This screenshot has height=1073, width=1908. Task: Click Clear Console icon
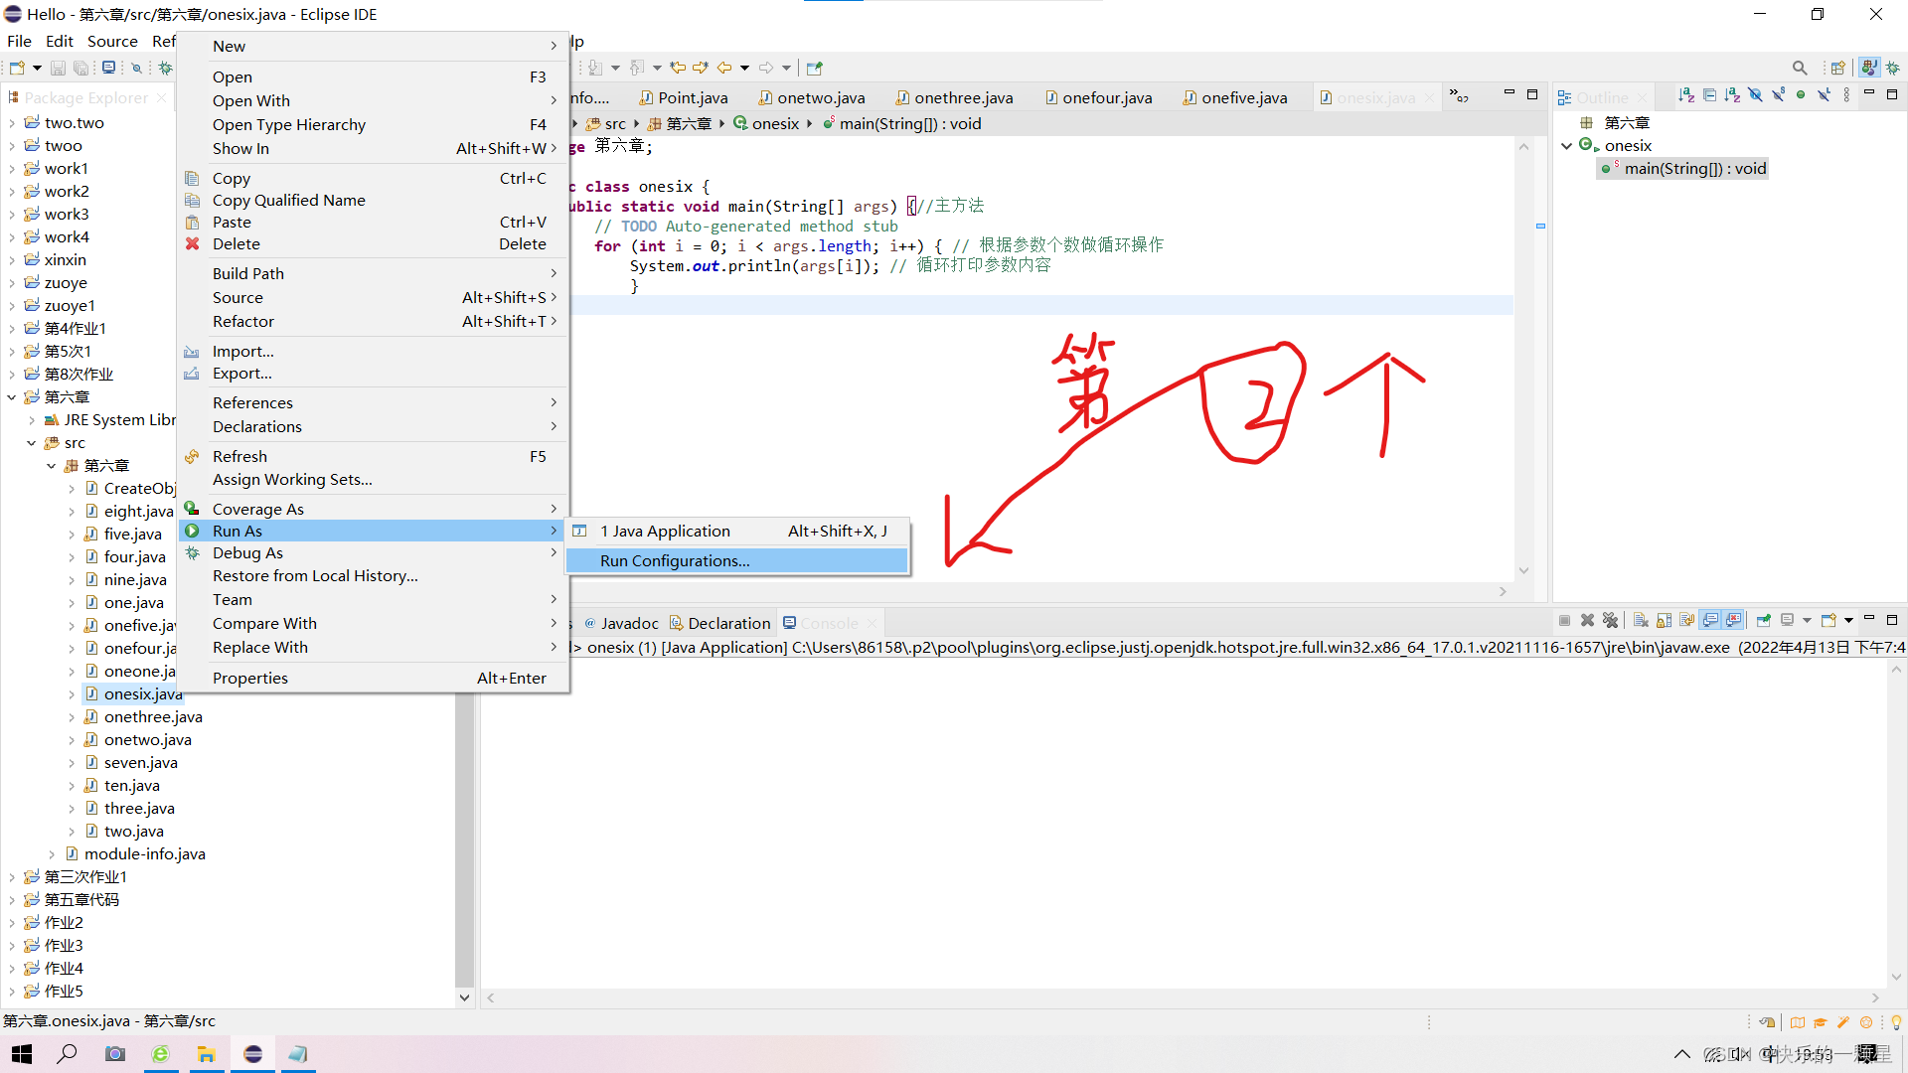pyautogui.click(x=1641, y=620)
